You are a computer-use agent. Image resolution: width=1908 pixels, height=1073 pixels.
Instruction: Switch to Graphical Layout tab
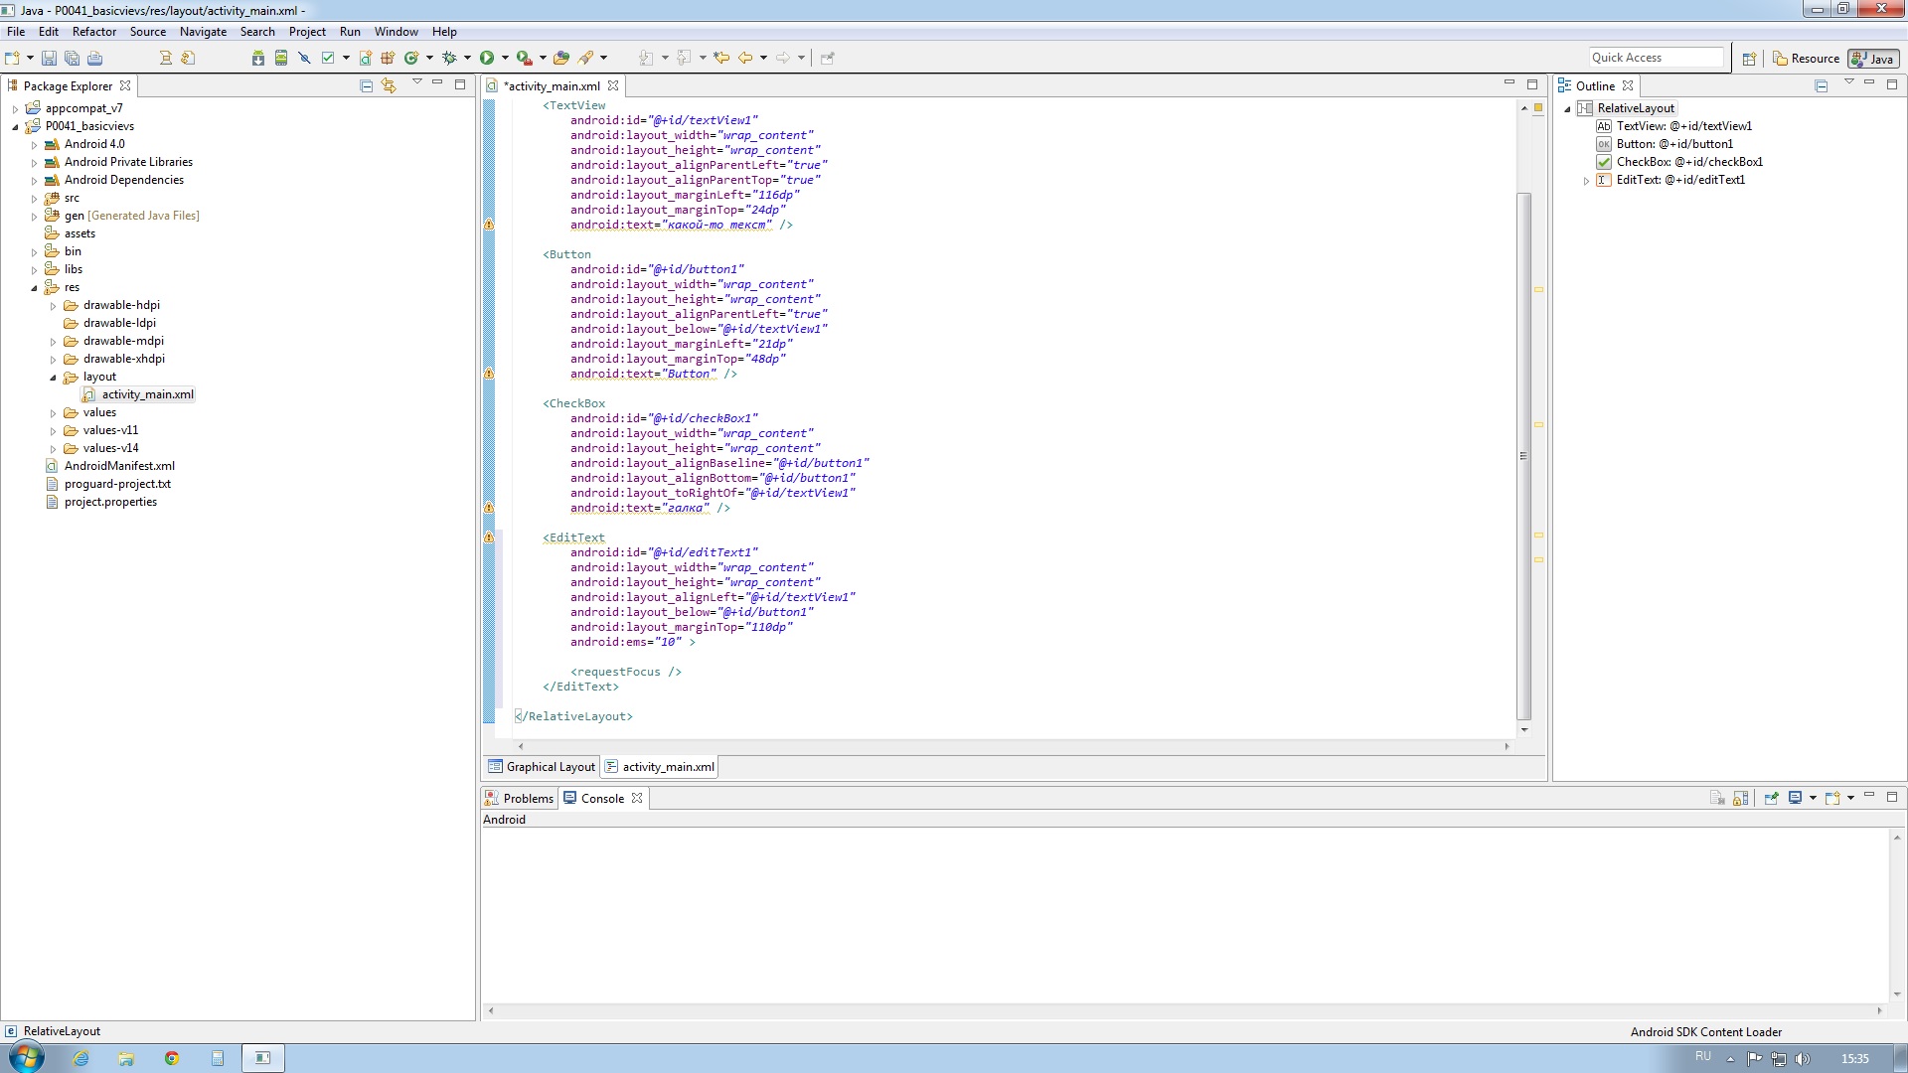click(x=542, y=766)
